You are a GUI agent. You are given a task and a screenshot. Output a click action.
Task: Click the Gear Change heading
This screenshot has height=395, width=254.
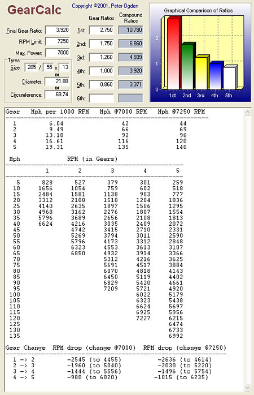pos(25,348)
